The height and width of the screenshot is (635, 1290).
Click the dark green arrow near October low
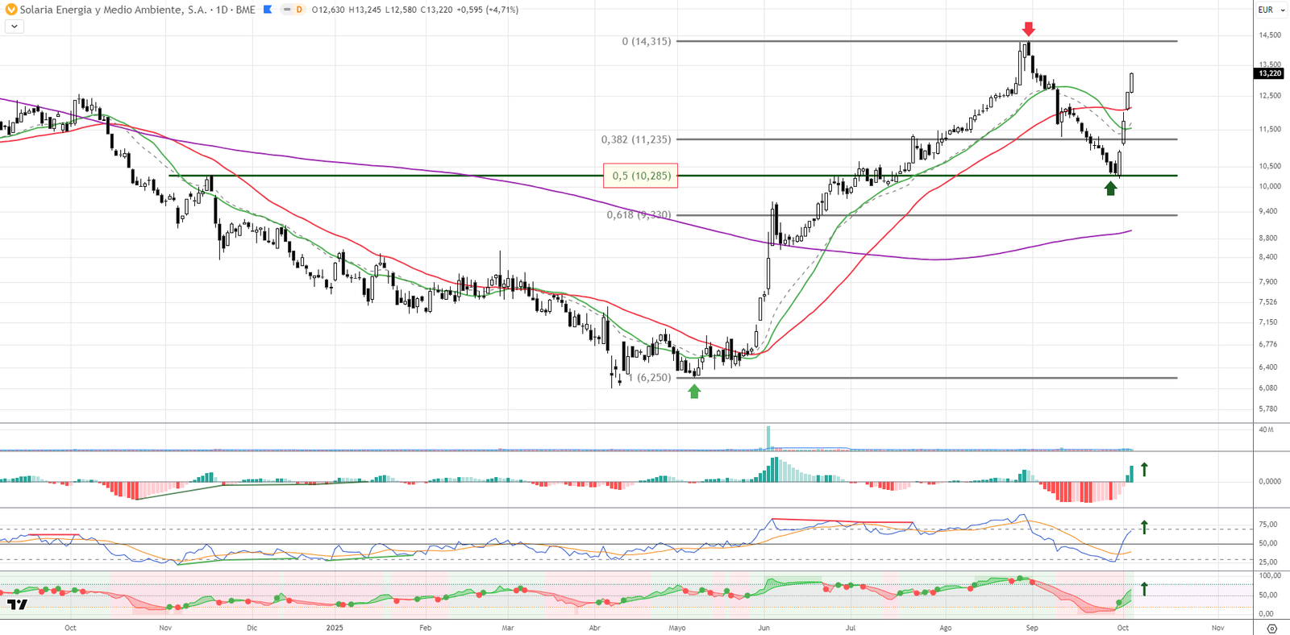click(1110, 189)
